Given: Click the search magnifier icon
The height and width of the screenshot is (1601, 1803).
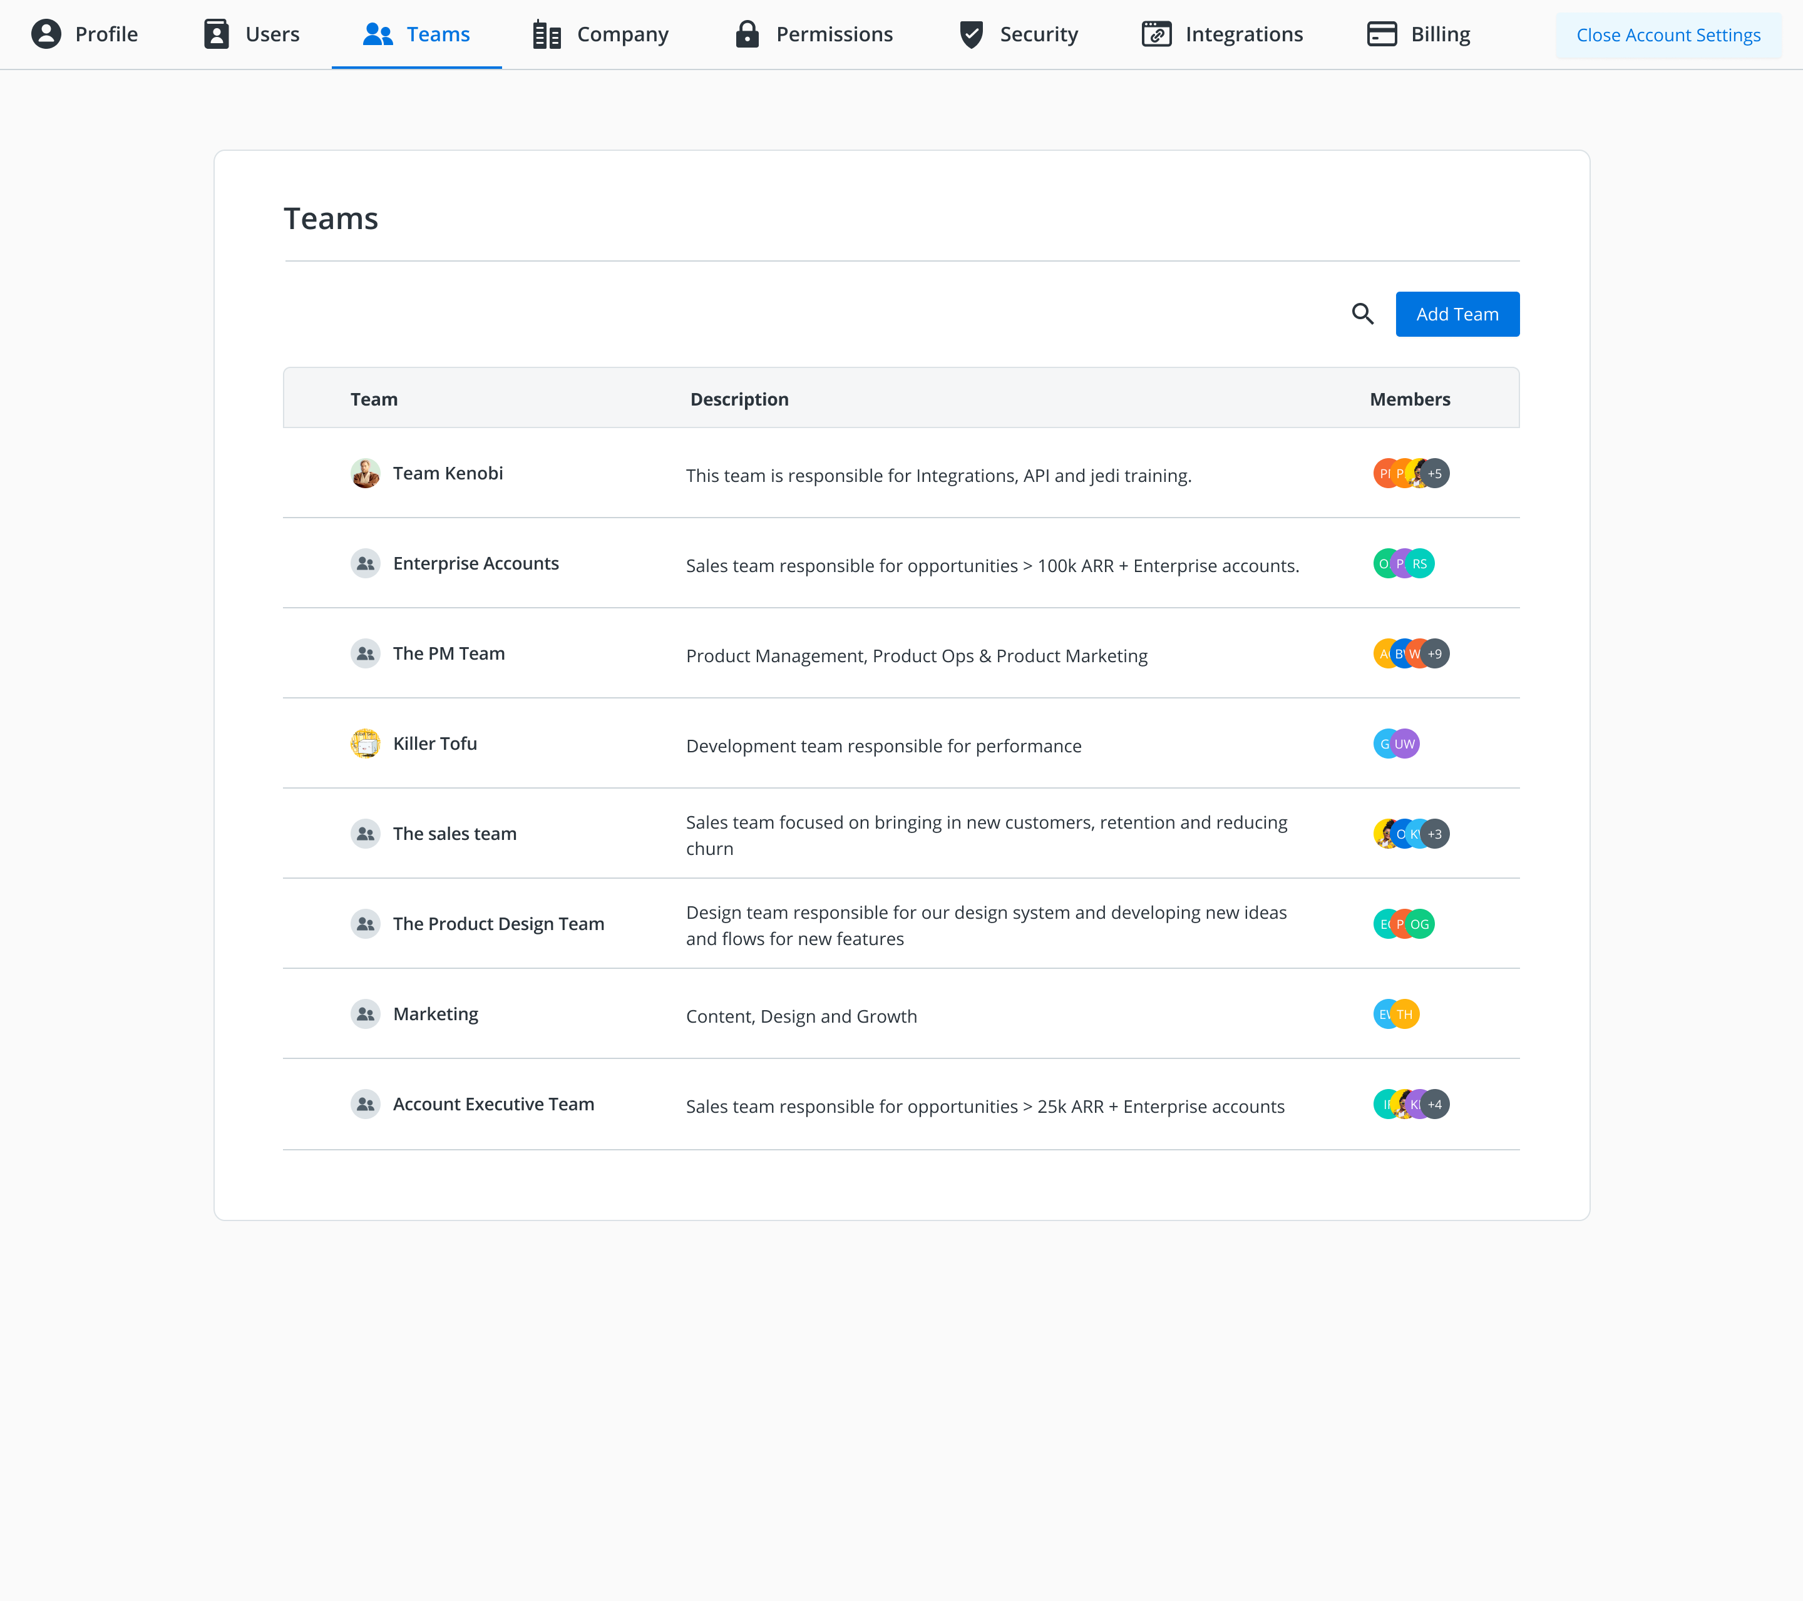Looking at the screenshot, I should click(x=1362, y=314).
